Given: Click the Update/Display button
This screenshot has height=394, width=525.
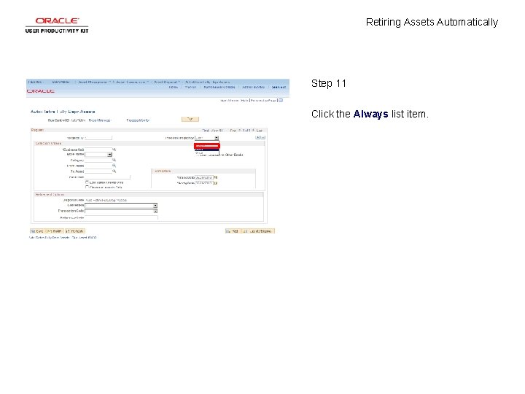Looking at the screenshot, I should [x=258, y=231].
